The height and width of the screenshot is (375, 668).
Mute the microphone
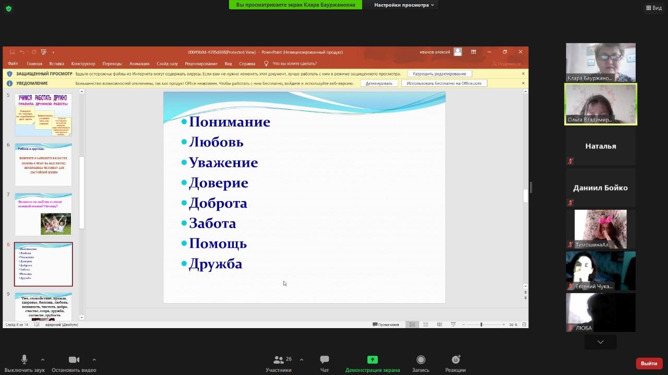[24, 360]
